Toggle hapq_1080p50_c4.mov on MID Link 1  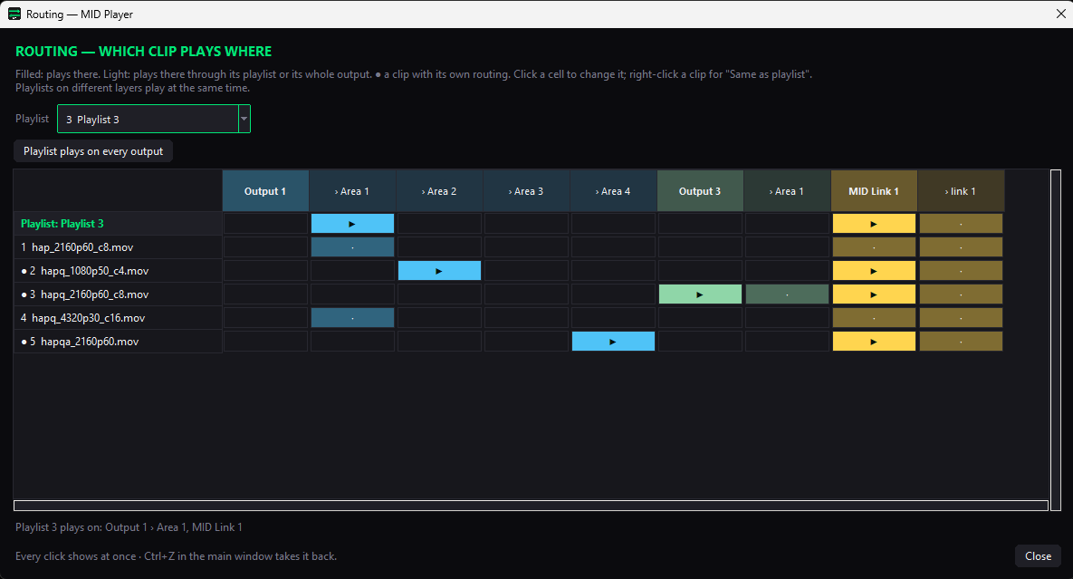coord(874,271)
